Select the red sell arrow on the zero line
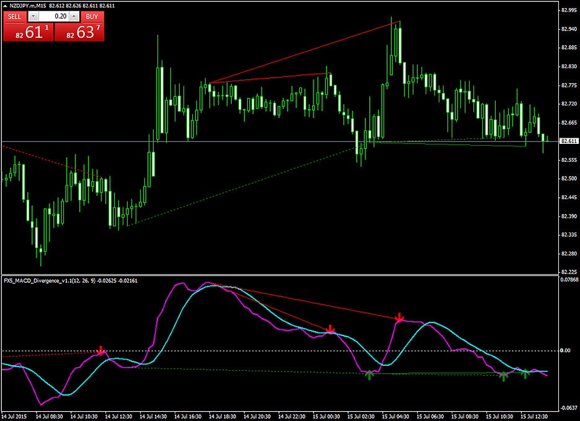This screenshot has height=421, width=580. click(100, 351)
